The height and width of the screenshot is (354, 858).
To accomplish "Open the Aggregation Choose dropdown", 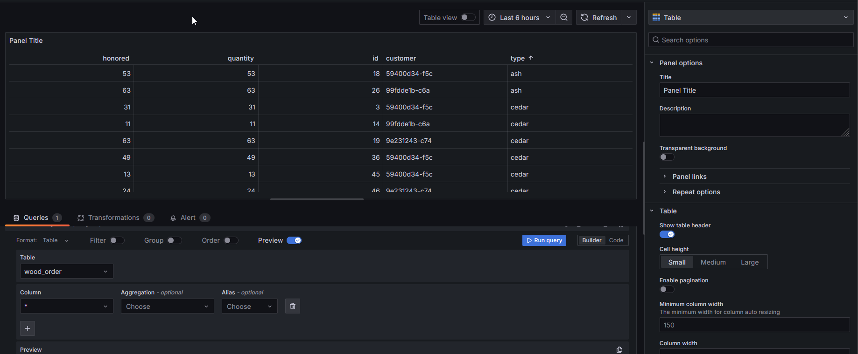I will pyautogui.click(x=167, y=306).
